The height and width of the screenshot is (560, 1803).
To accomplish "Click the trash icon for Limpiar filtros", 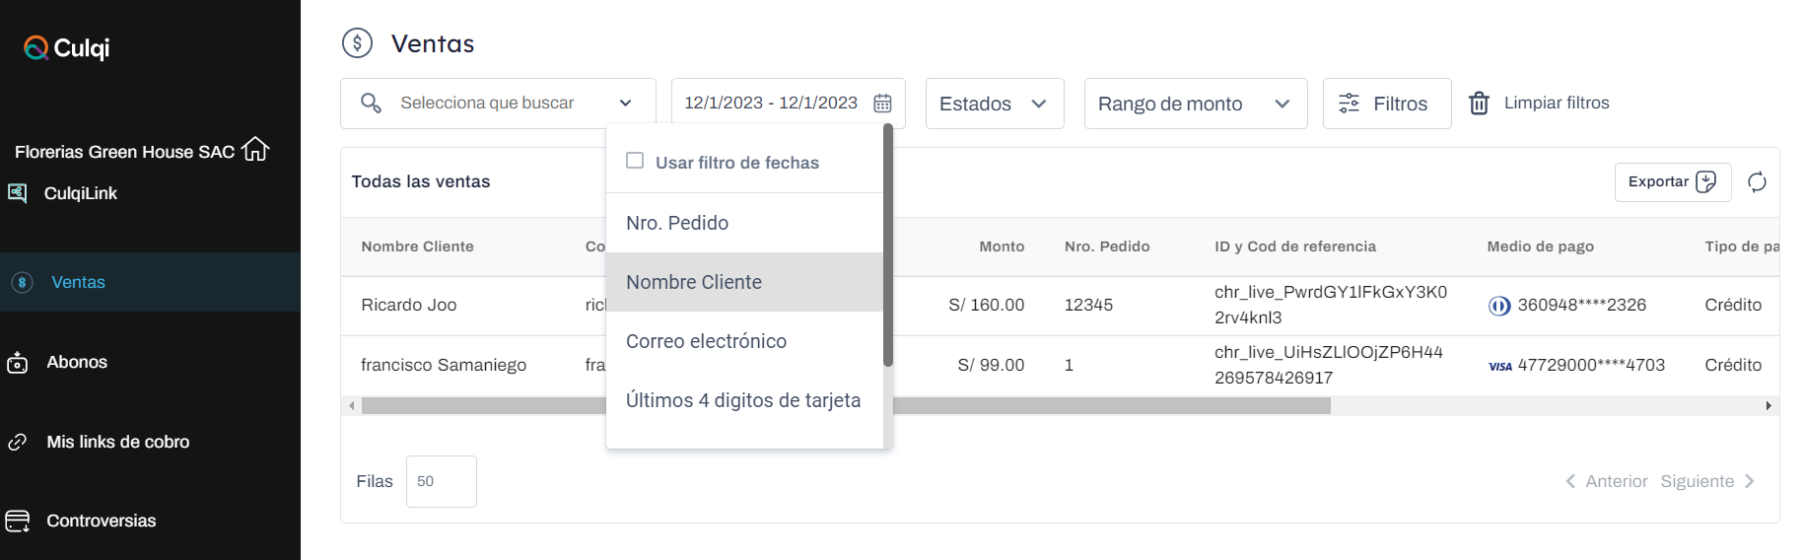I will click(x=1479, y=104).
